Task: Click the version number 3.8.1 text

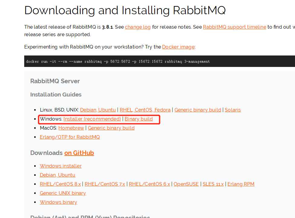Action: 107,27
